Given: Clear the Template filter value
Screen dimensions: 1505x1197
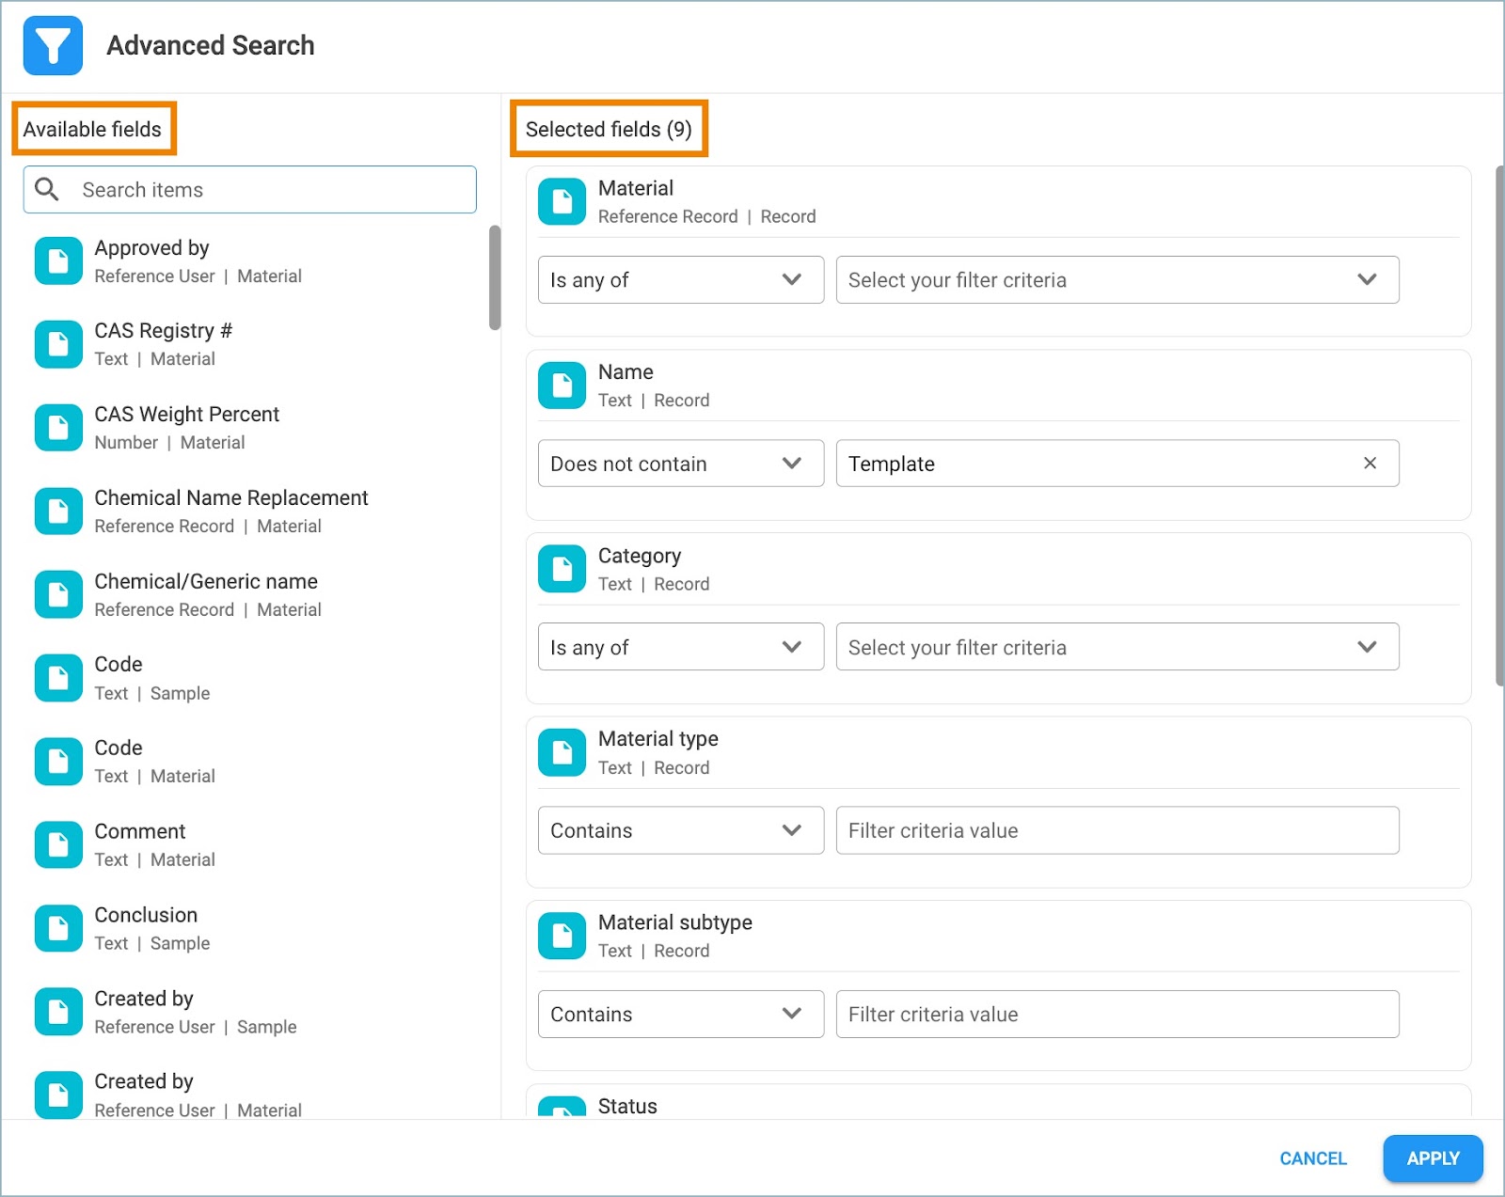Looking at the screenshot, I should coord(1370,463).
